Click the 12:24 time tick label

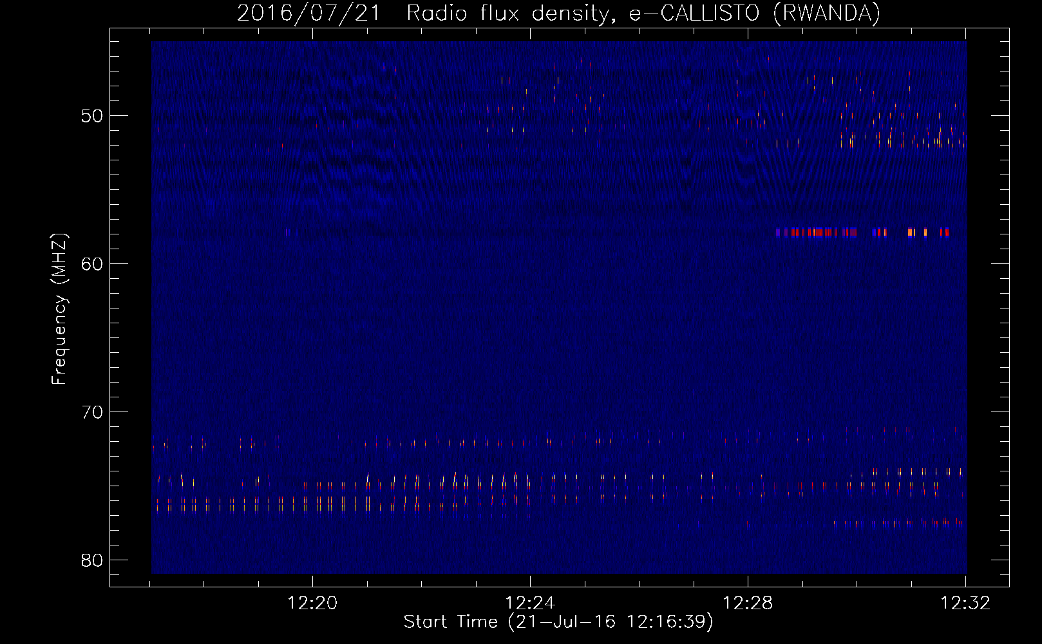coord(530,603)
